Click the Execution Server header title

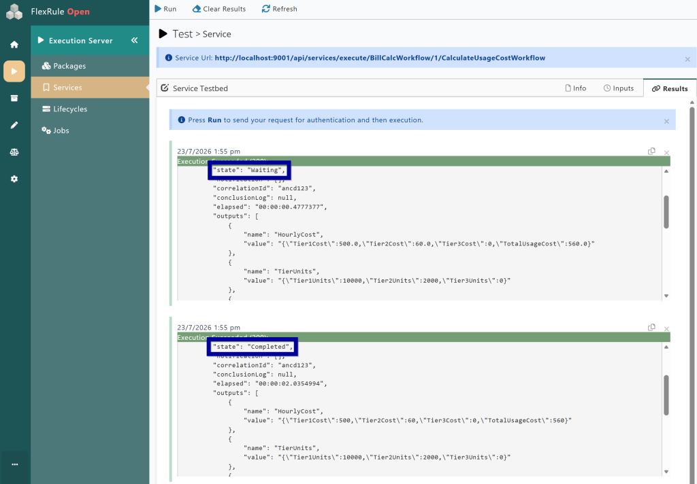[80, 40]
